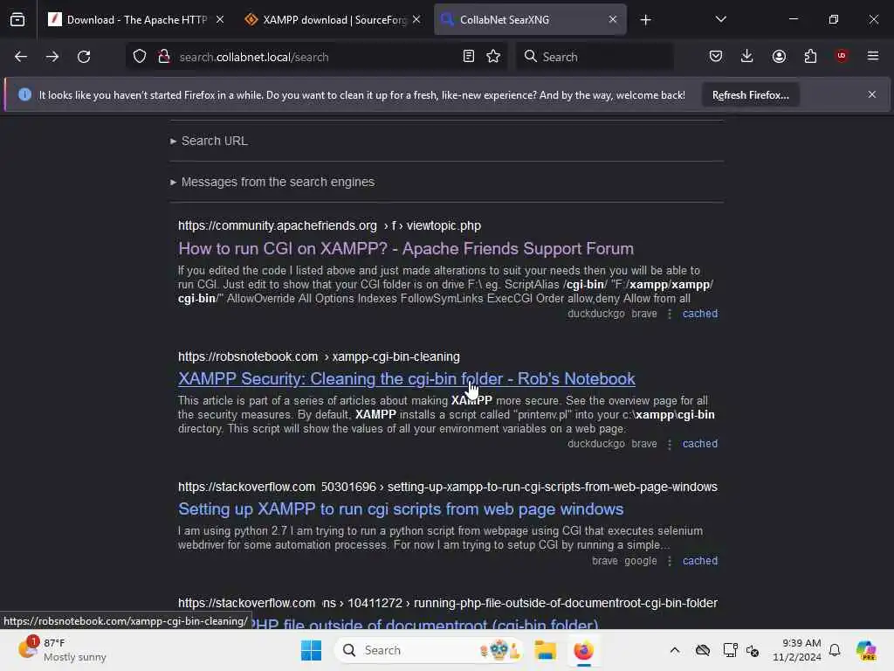Focus the toolbar Search box

(595, 57)
